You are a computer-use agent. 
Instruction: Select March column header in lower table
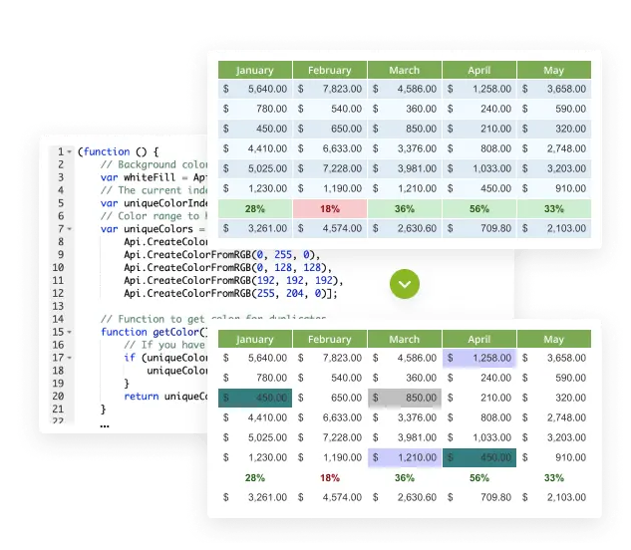click(x=405, y=339)
